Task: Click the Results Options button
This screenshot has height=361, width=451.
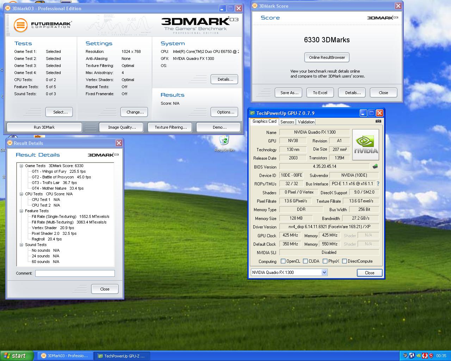Action: tap(224, 112)
